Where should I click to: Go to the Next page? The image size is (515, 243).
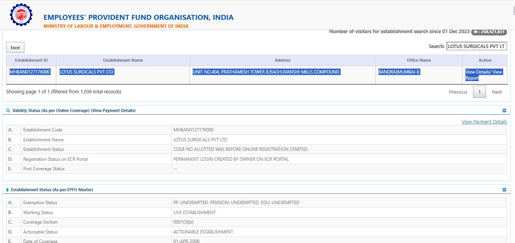coord(497,92)
